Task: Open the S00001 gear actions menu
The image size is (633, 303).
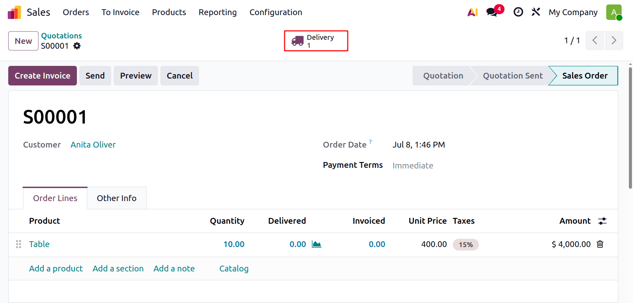Action: click(77, 46)
